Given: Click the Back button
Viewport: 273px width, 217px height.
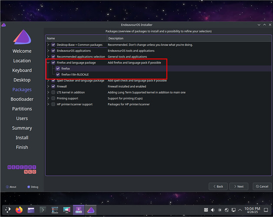Looking at the screenshot, I should 218,186.
